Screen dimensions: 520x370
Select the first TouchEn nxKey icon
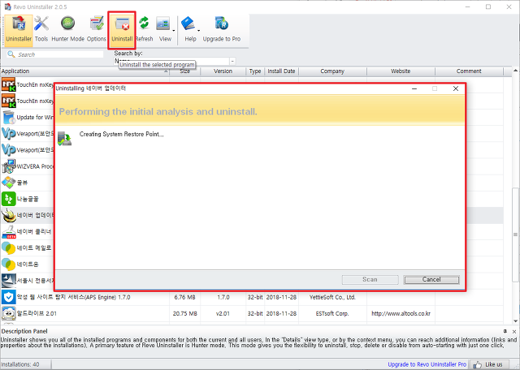click(8, 85)
